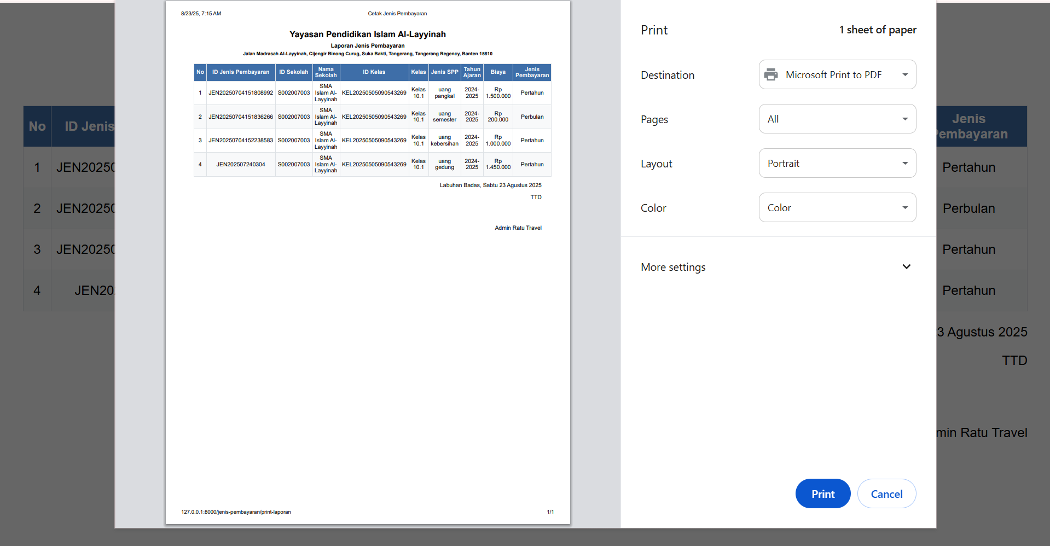Viewport: 1050px width, 546px height.
Task: Click the 'Cetak Jenis Pembayaran' preview page header
Action: (x=397, y=14)
